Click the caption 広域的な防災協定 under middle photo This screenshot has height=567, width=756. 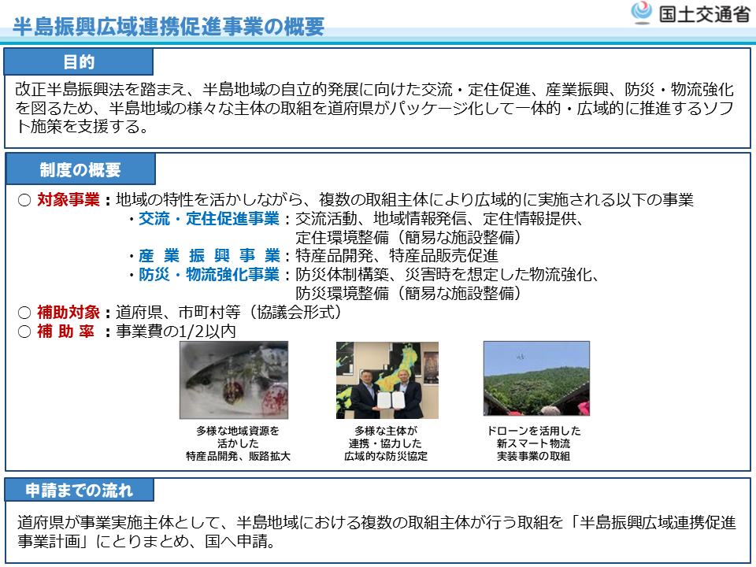[x=386, y=457]
